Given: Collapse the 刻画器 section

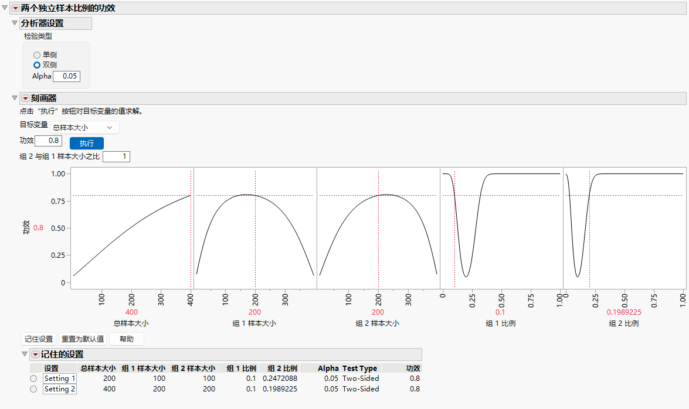Looking at the screenshot, I should 15,98.
